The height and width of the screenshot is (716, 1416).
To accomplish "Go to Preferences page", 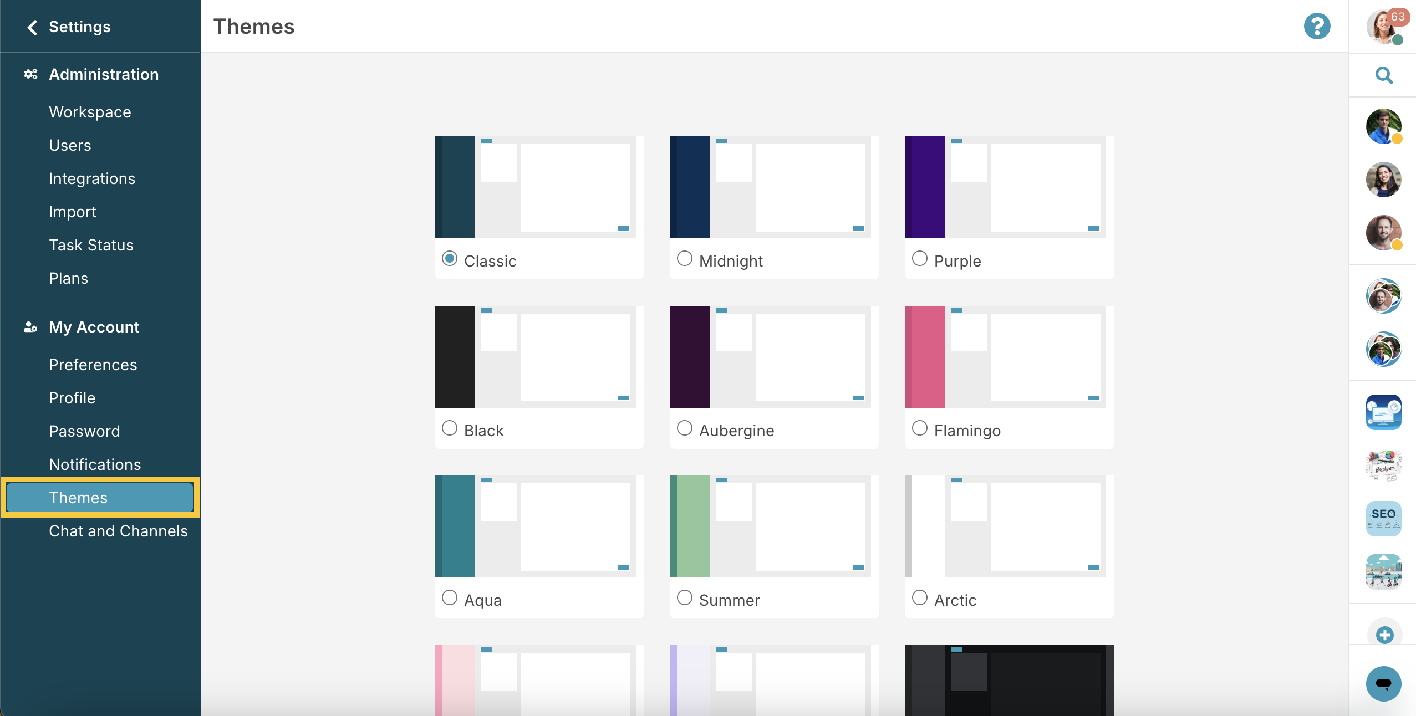I will [x=93, y=365].
